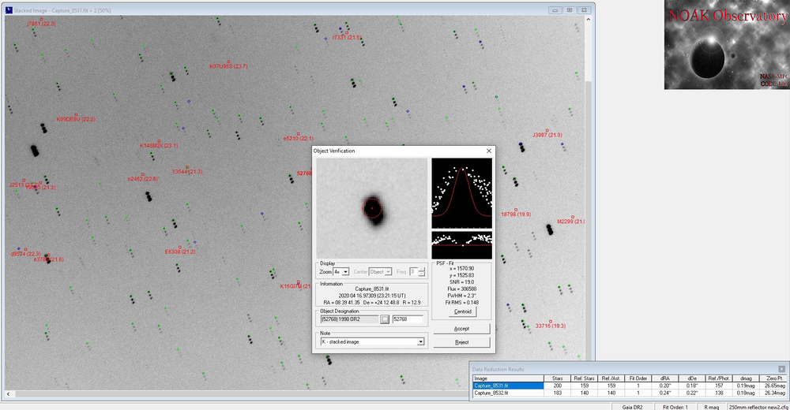This screenshot has height=410, width=790.
Task: Click the Reject button
Action: click(462, 342)
